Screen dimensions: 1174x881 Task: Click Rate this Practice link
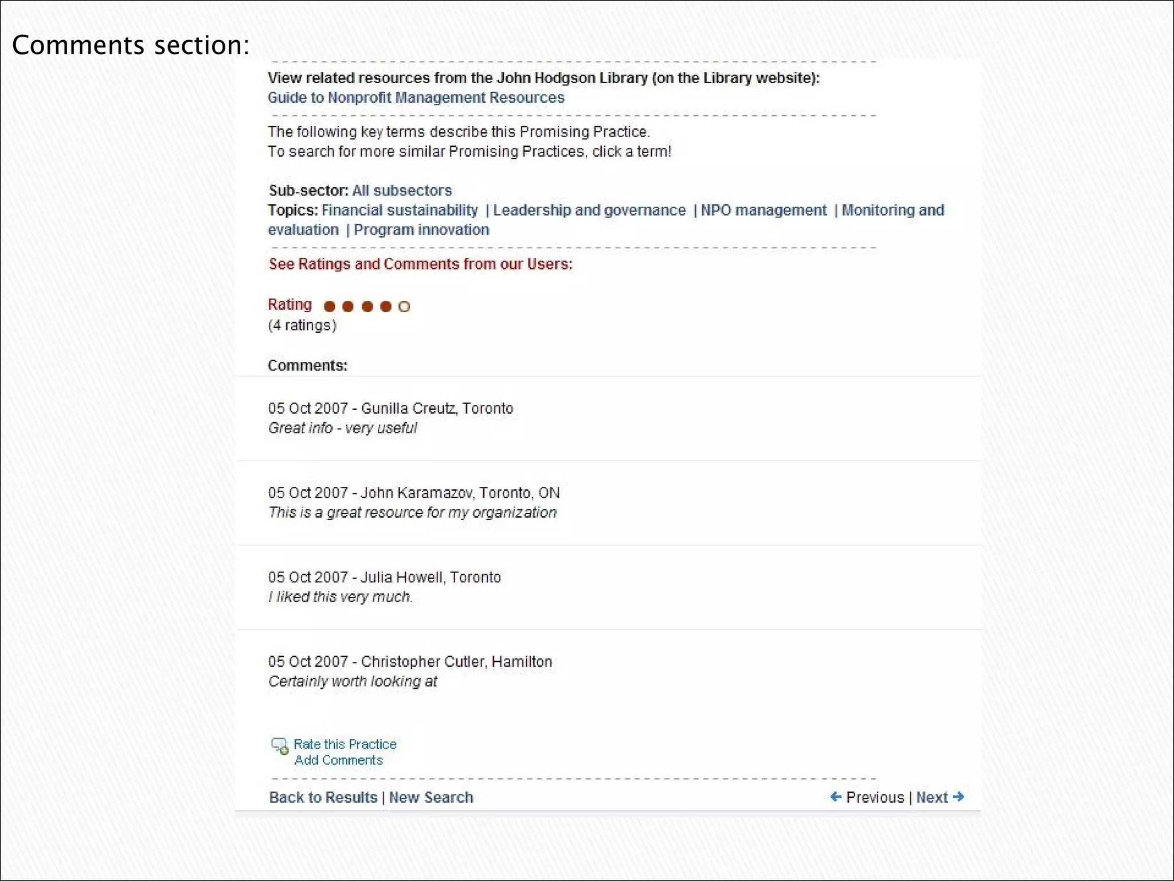[x=345, y=744]
